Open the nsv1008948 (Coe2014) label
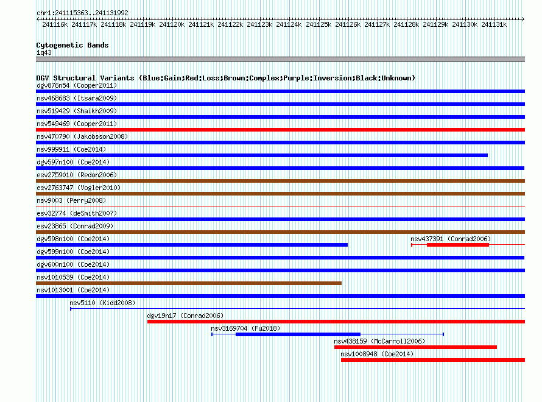Screen dimensions: 542x402 tap(377, 354)
